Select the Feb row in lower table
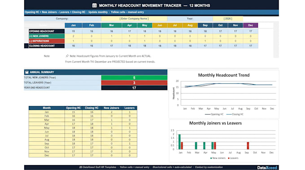Screen dimensions: 305x170 point(83,116)
